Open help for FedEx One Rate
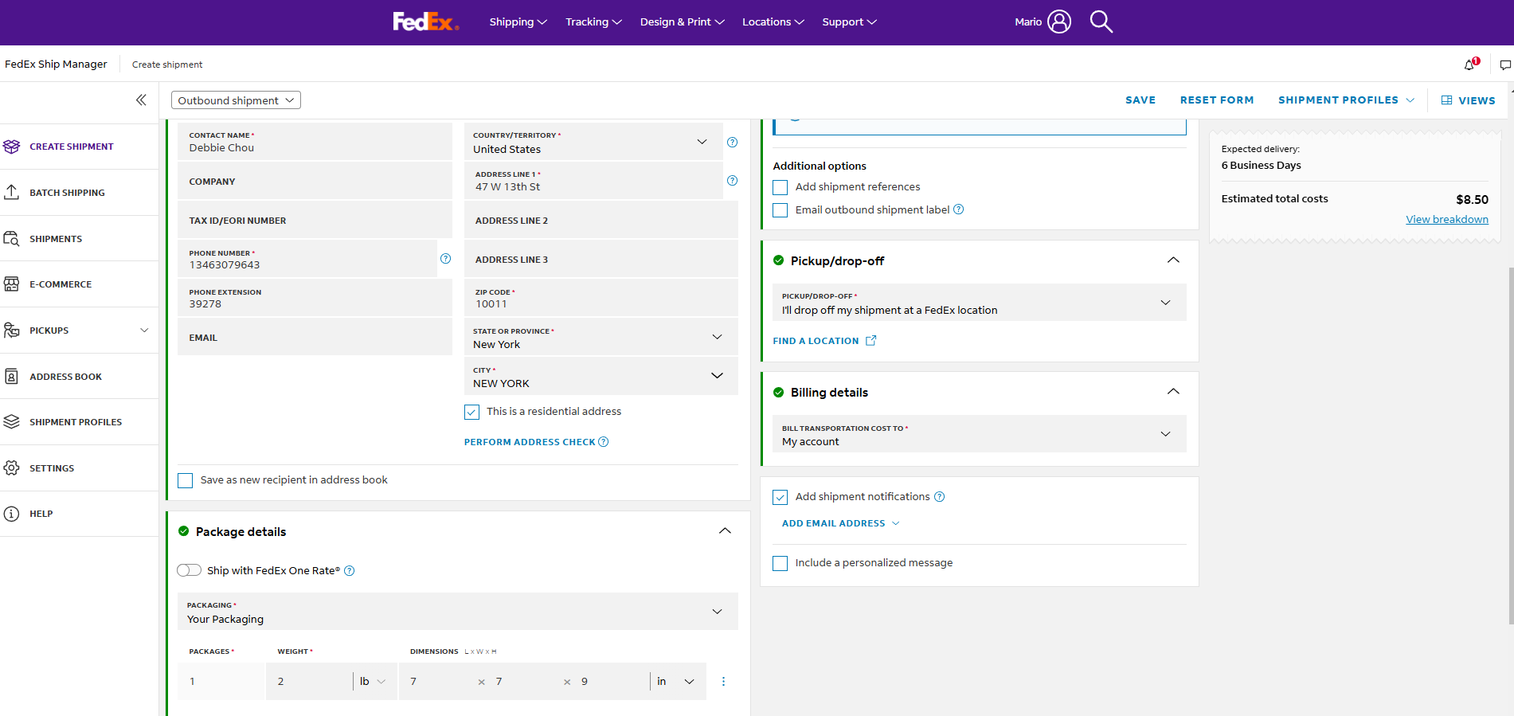This screenshot has width=1514, height=716. 349,570
